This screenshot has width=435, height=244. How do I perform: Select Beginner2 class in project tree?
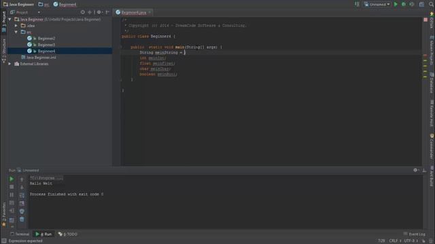tap(41, 38)
